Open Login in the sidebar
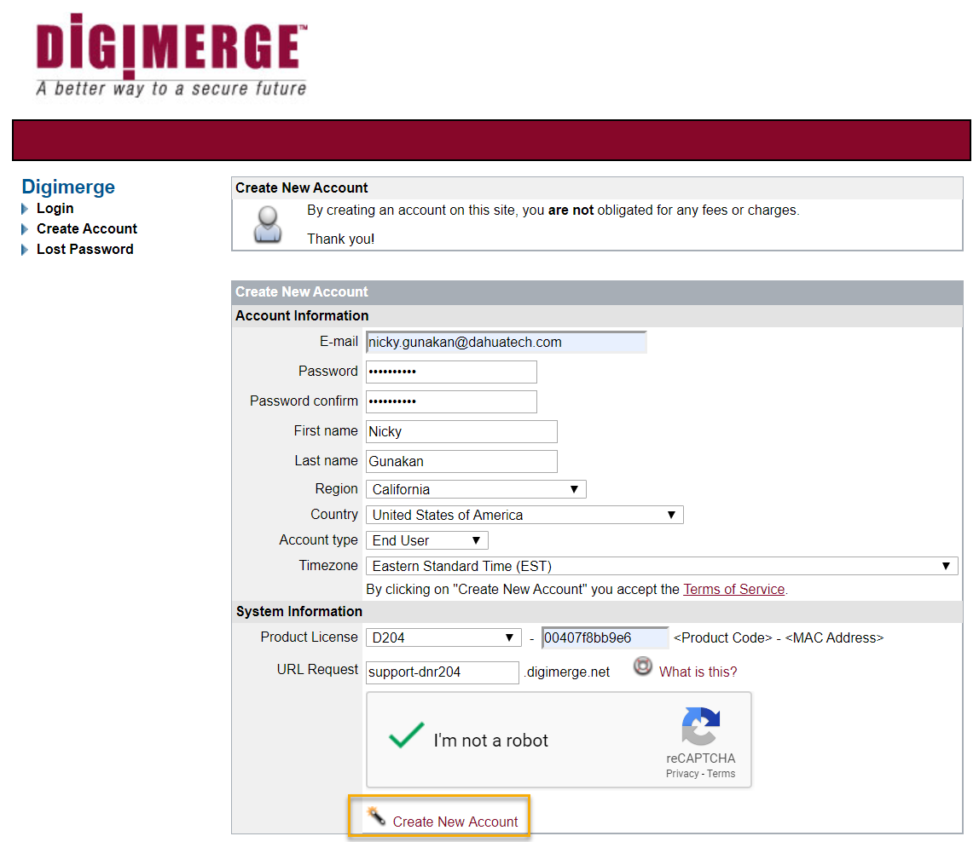 [55, 209]
